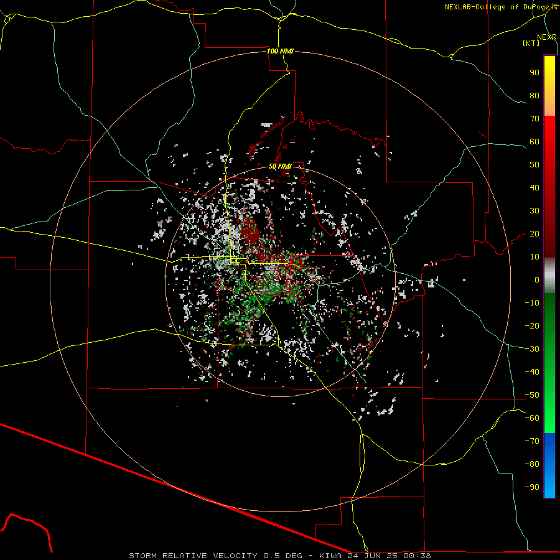The width and height of the screenshot is (560, 560).
Task: Click the -10 value on the velocity scale
Action: (x=532, y=303)
